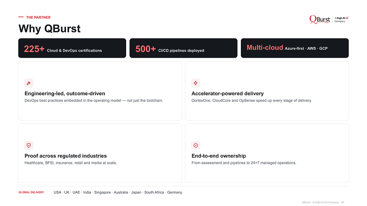Image resolution: width=367 pixels, height=206 pixels.
Task: Select the 'Why QBurst' slide title
Action: [x=49, y=29]
